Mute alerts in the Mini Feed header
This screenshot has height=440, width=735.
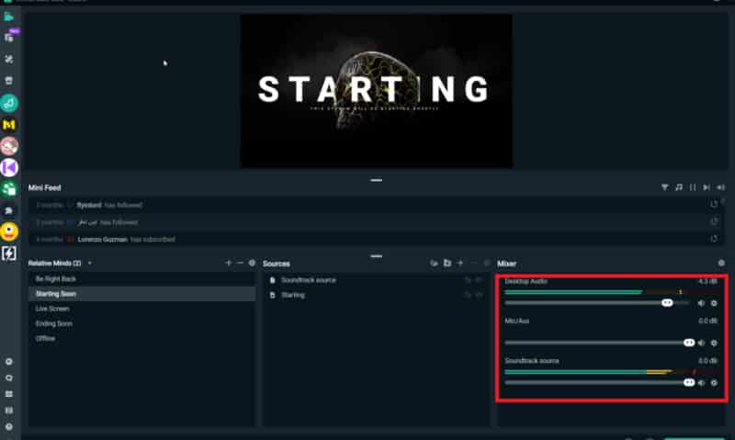[x=720, y=187]
